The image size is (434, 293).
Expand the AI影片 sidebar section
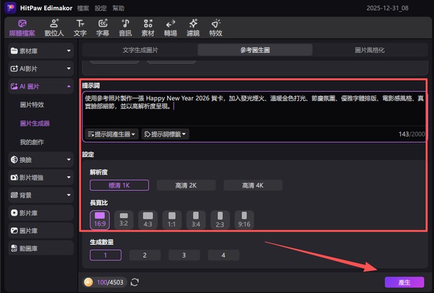click(x=41, y=68)
